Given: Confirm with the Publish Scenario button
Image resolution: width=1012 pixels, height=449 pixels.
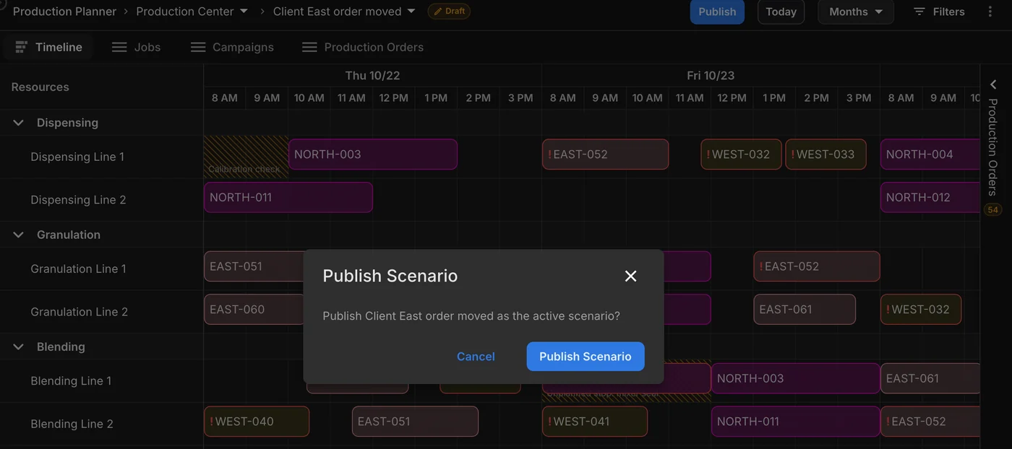Looking at the screenshot, I should pos(586,357).
